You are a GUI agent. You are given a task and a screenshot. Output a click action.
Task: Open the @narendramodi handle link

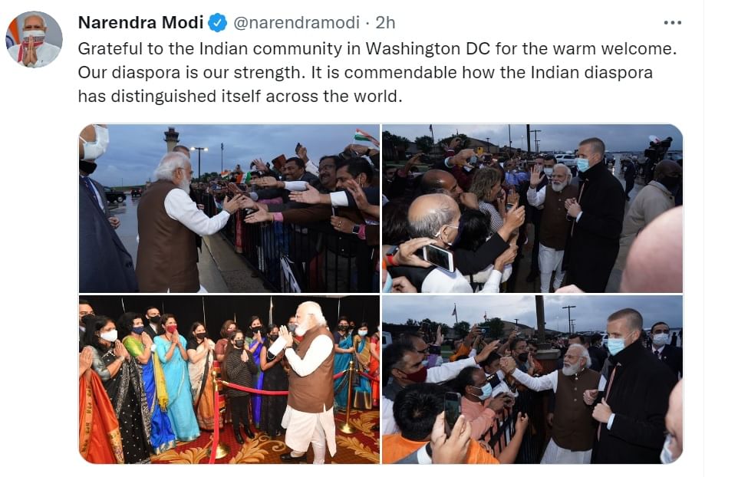[x=297, y=22]
